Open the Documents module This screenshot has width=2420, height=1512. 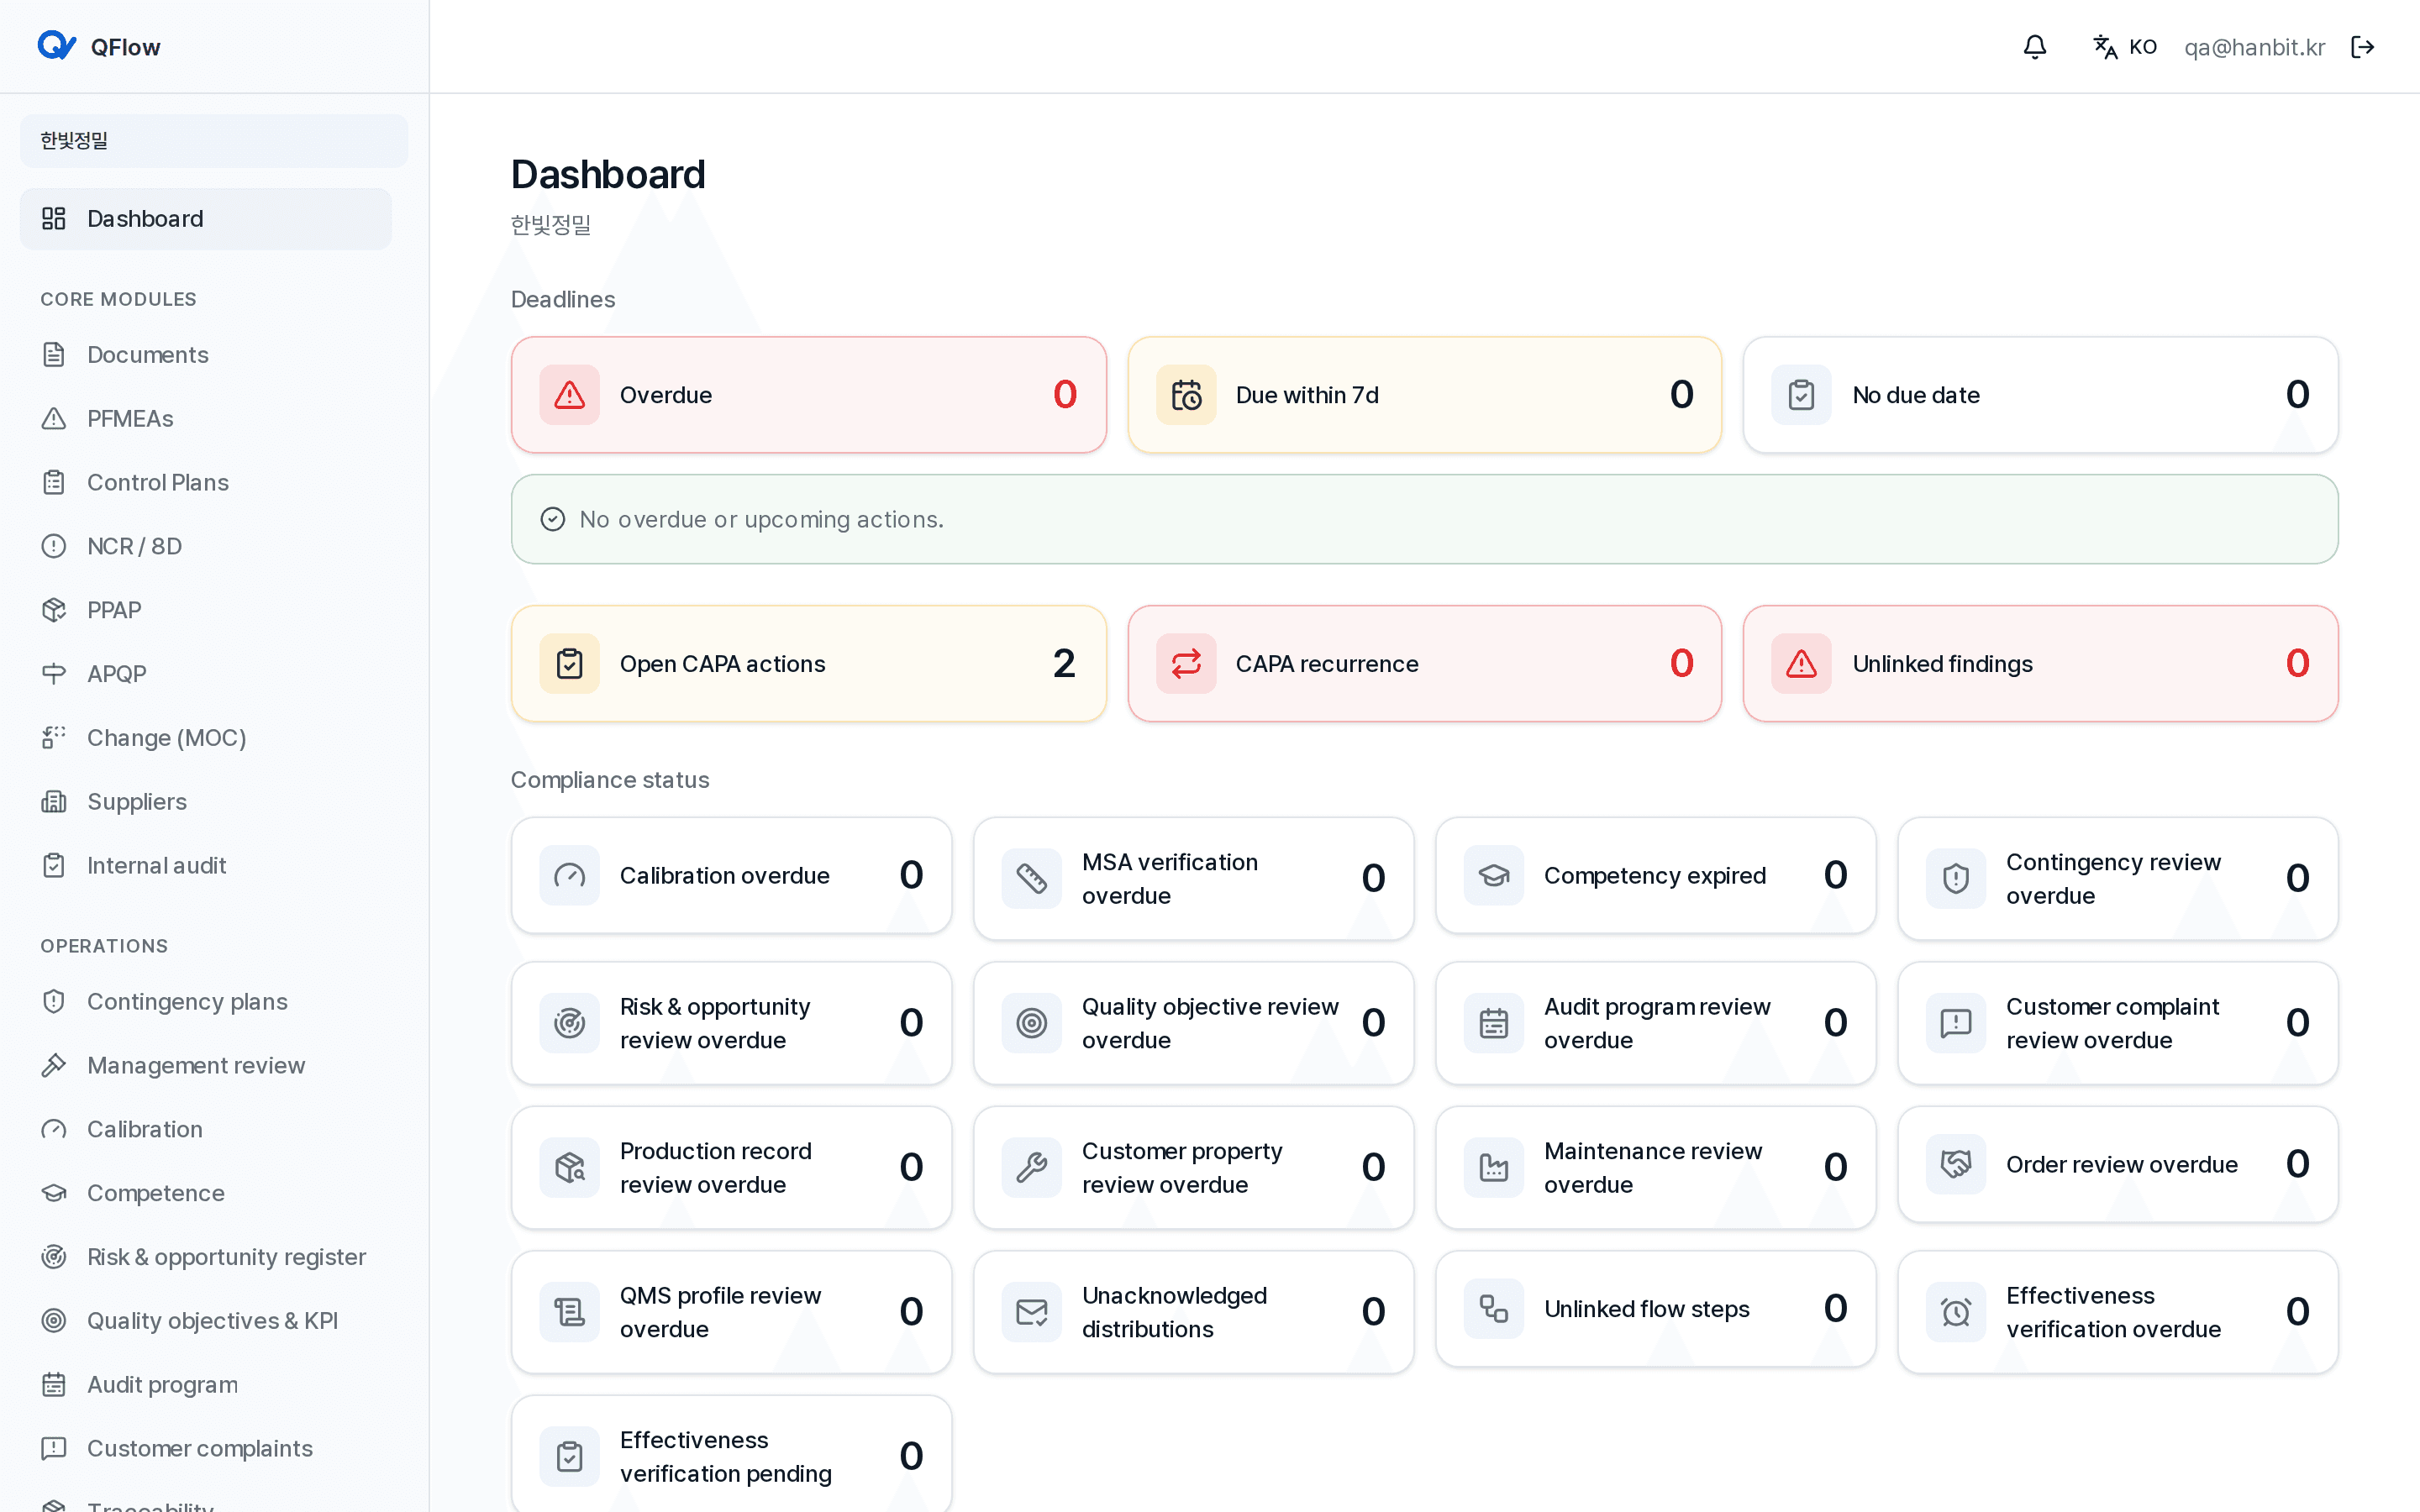click(206, 355)
